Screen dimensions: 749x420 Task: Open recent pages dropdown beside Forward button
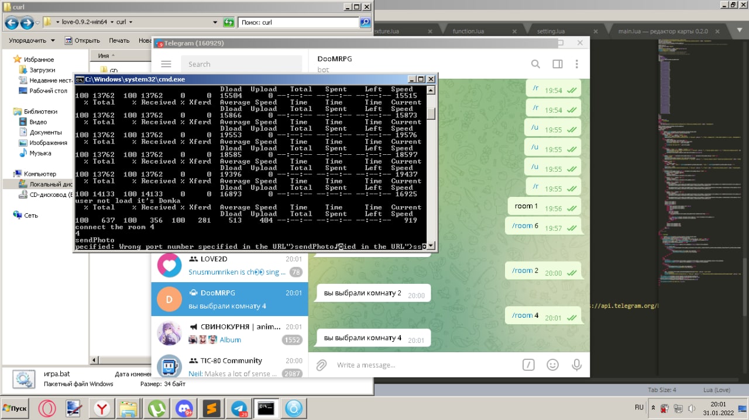38,22
